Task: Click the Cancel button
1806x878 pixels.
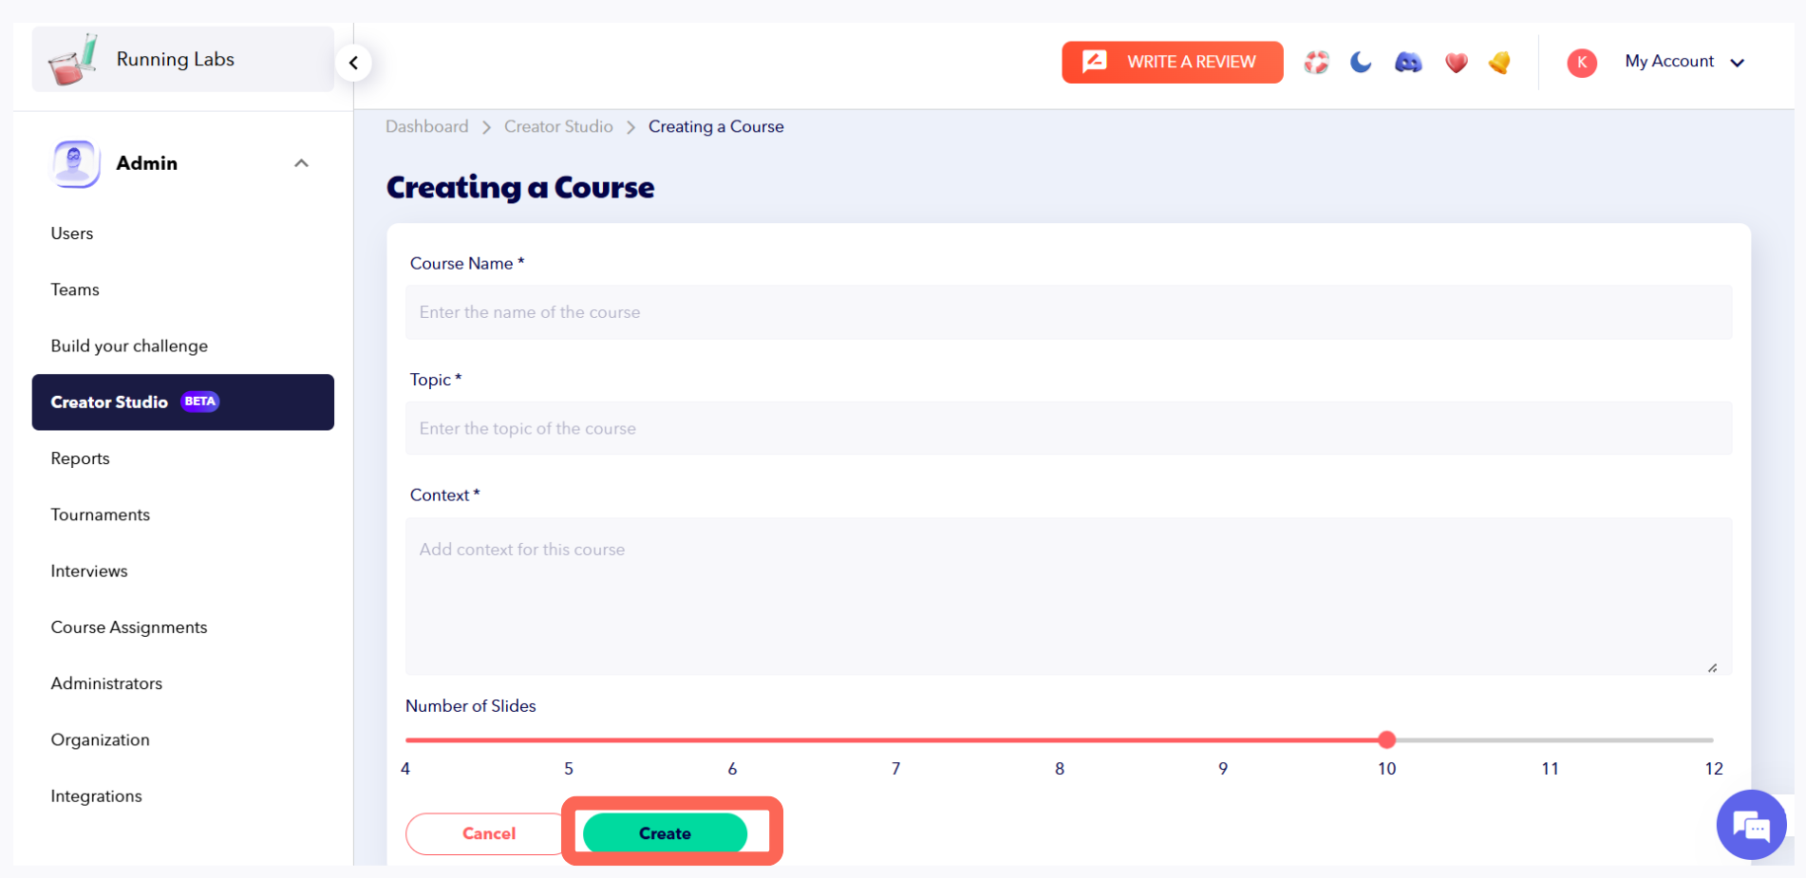Action: click(x=488, y=832)
